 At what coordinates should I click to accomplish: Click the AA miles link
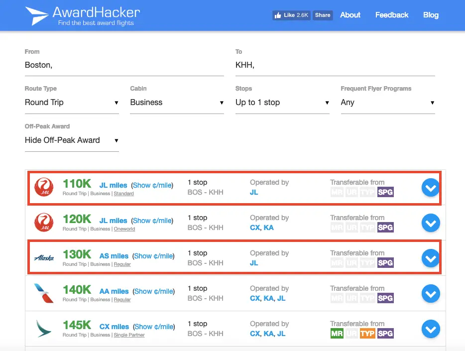[114, 291]
